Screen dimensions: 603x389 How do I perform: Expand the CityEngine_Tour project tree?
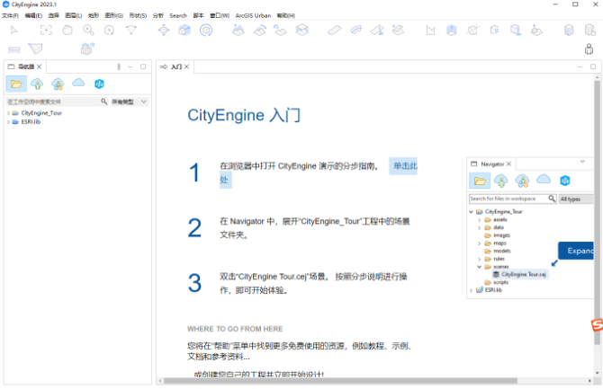(x=9, y=114)
